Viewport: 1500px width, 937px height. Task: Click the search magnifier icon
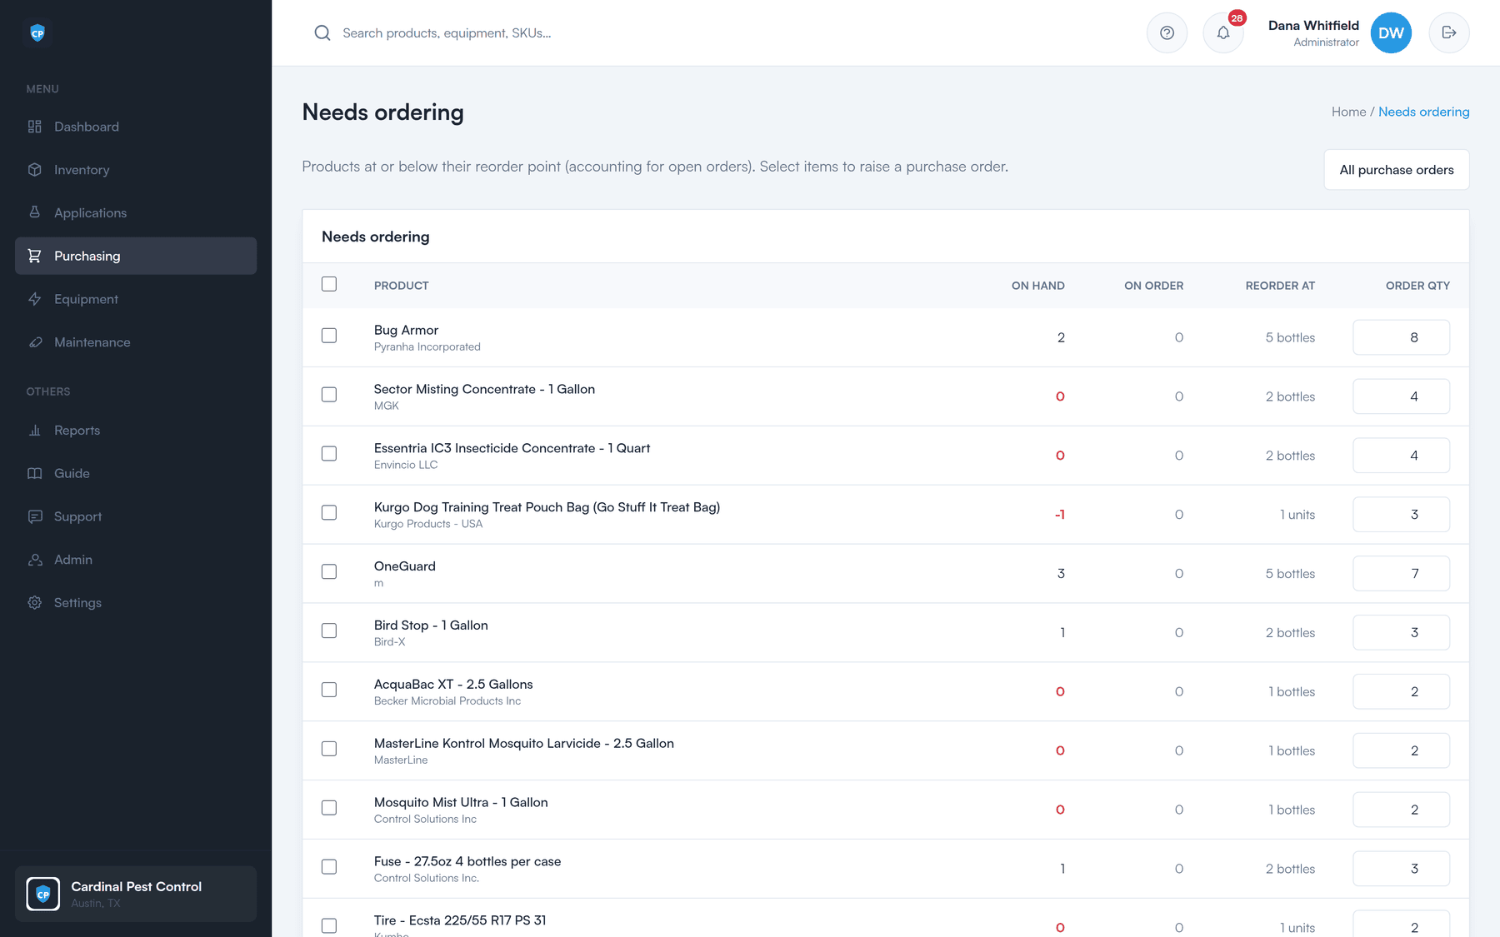click(322, 33)
